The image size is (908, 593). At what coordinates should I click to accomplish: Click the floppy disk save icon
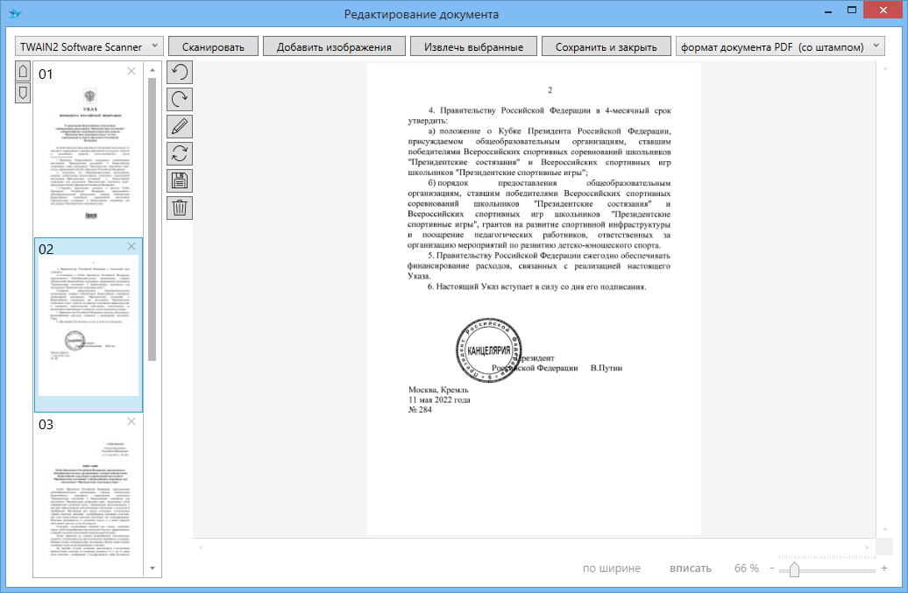click(x=180, y=181)
